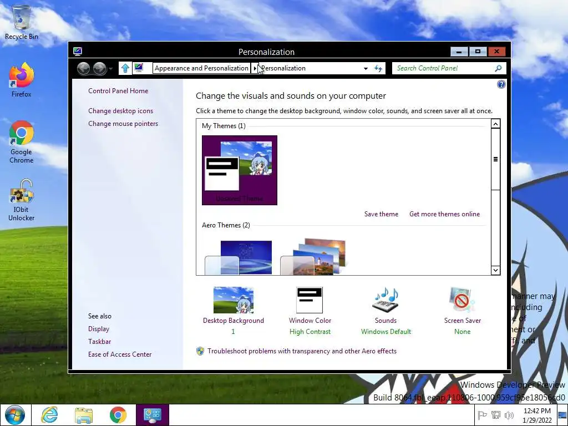Click the Search Control Panel field

click(x=449, y=68)
